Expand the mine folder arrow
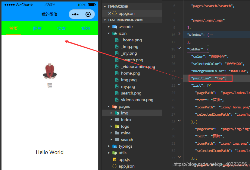250x170 pixels. coord(111,133)
